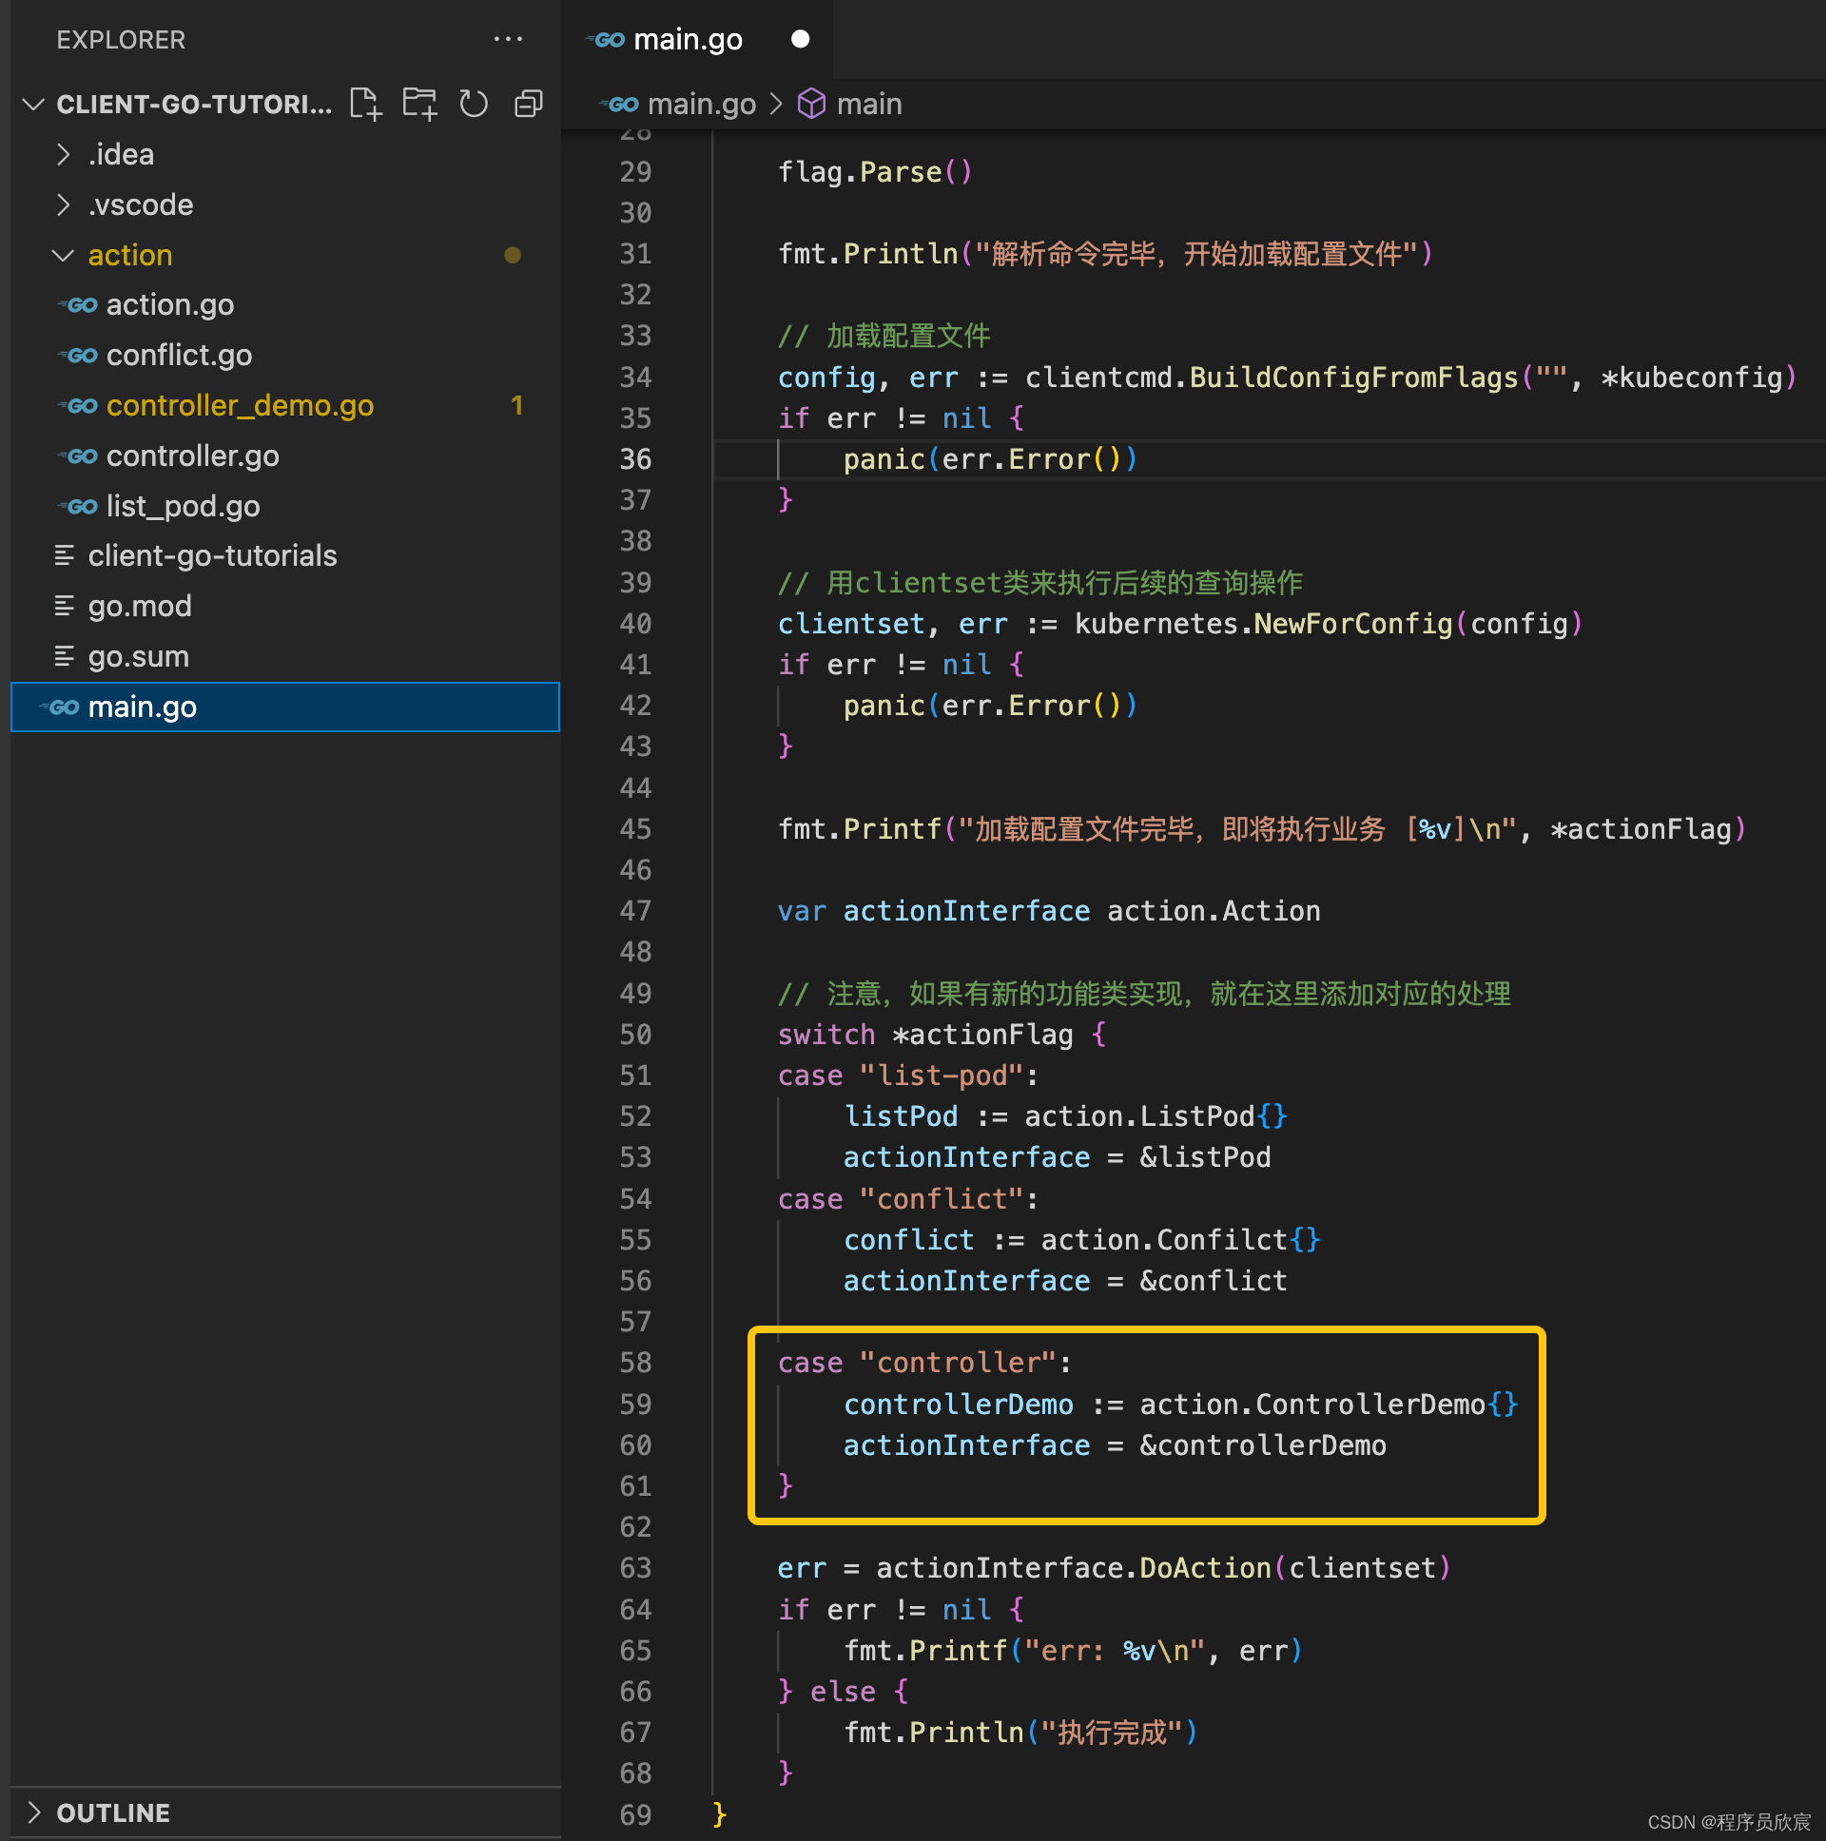Click the file icon beside go.mod

[x=65, y=606]
